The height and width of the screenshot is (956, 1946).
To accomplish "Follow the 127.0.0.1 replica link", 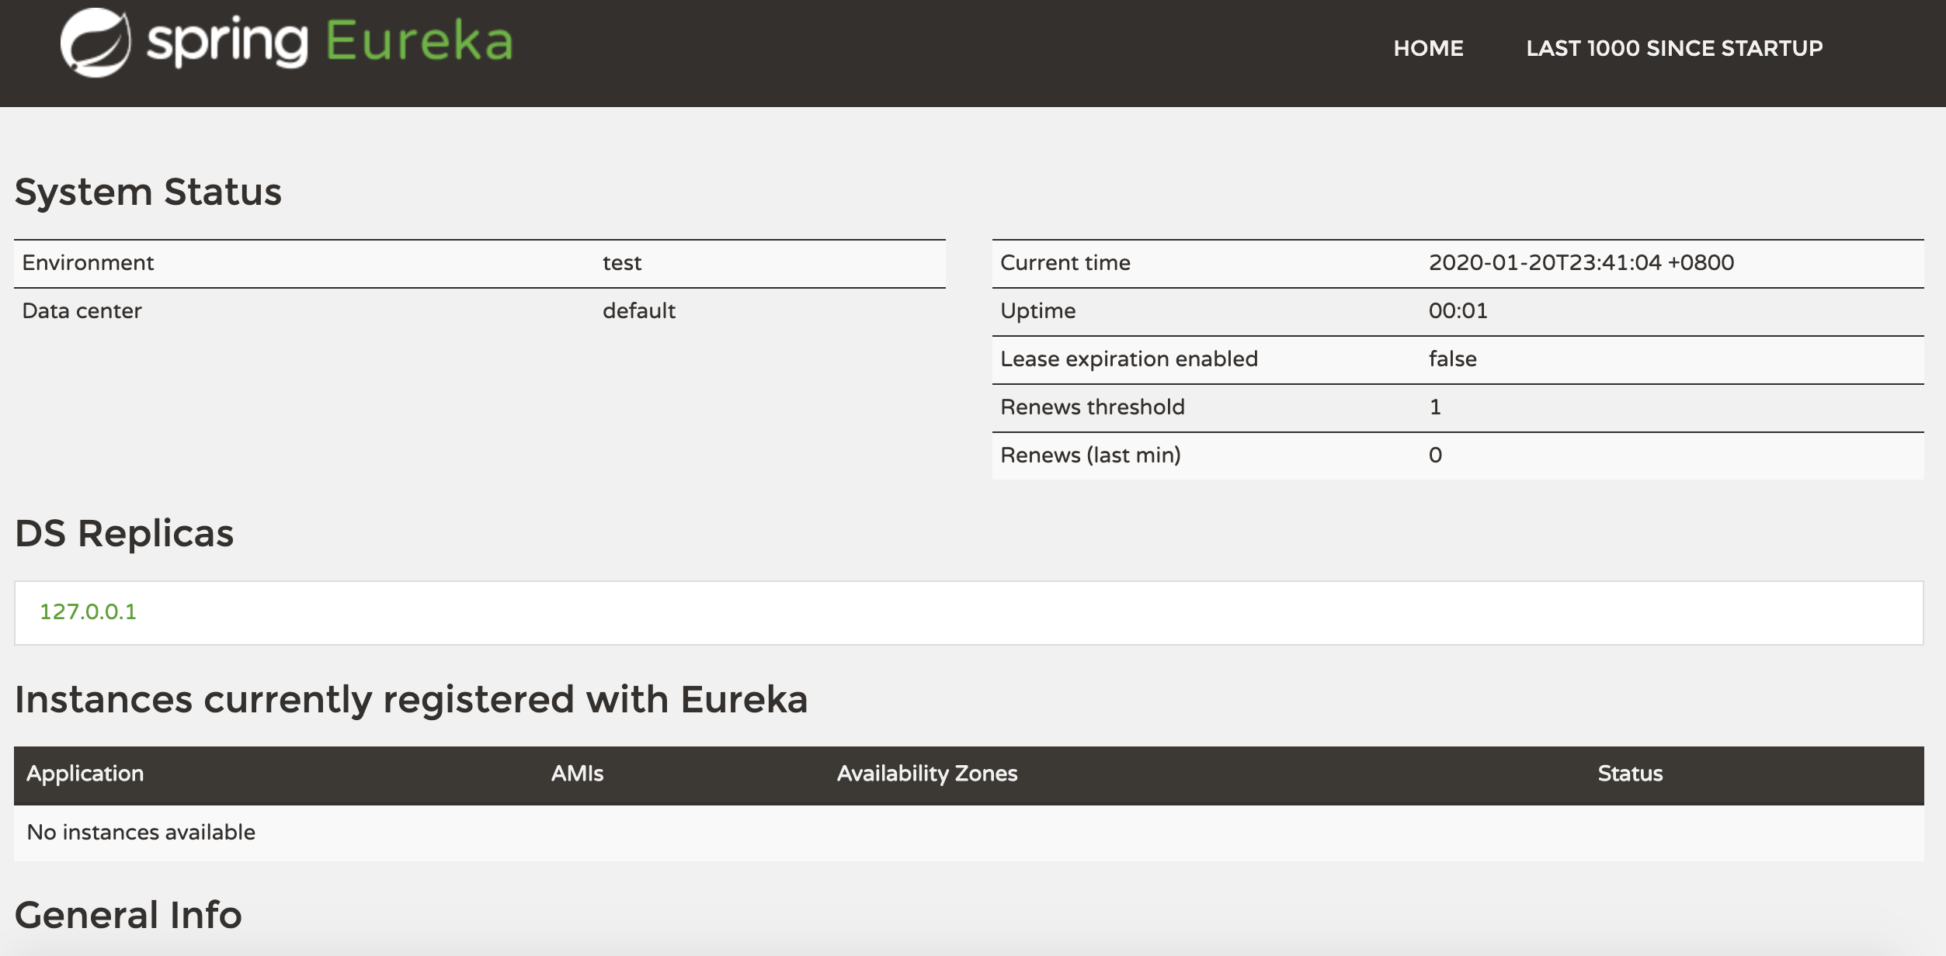I will [88, 611].
